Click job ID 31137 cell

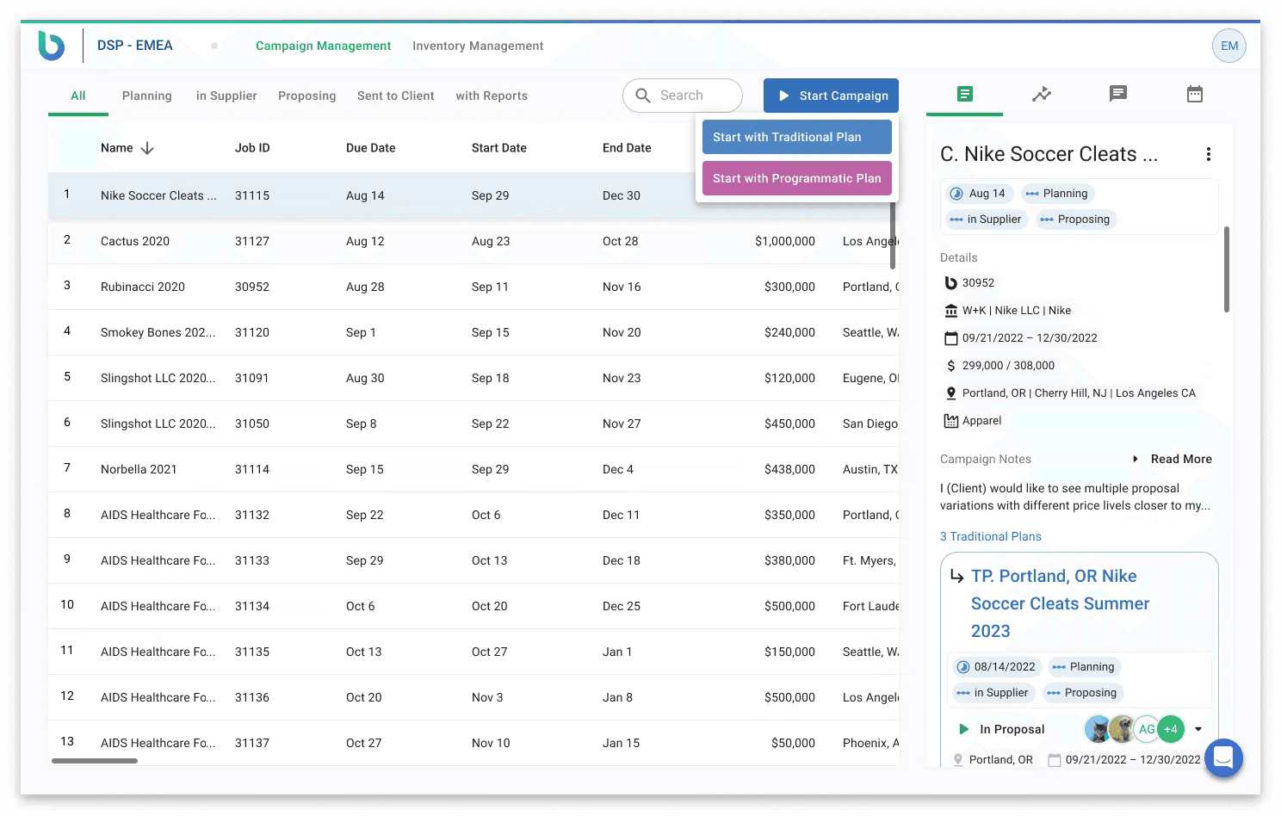[252, 743]
